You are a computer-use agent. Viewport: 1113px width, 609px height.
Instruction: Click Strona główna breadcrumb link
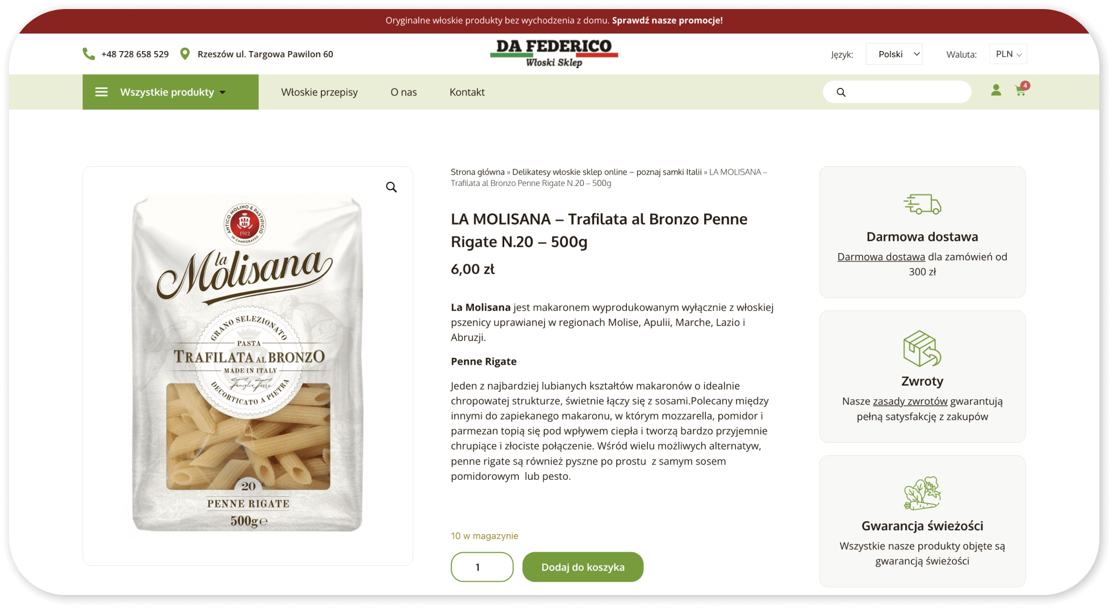tap(478, 172)
